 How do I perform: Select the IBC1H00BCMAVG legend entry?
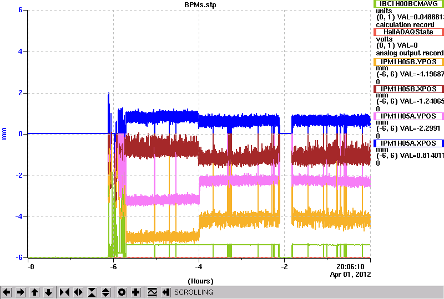(408, 4)
